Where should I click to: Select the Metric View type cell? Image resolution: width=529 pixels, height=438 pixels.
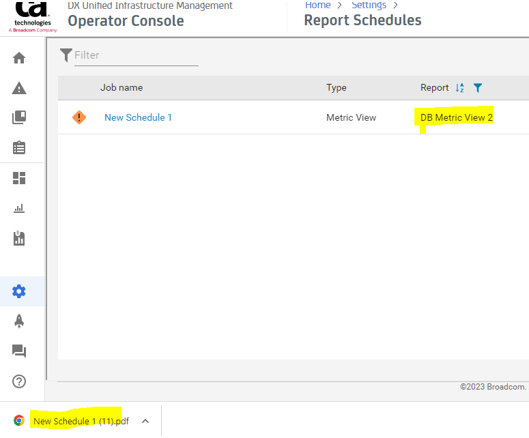coord(352,117)
